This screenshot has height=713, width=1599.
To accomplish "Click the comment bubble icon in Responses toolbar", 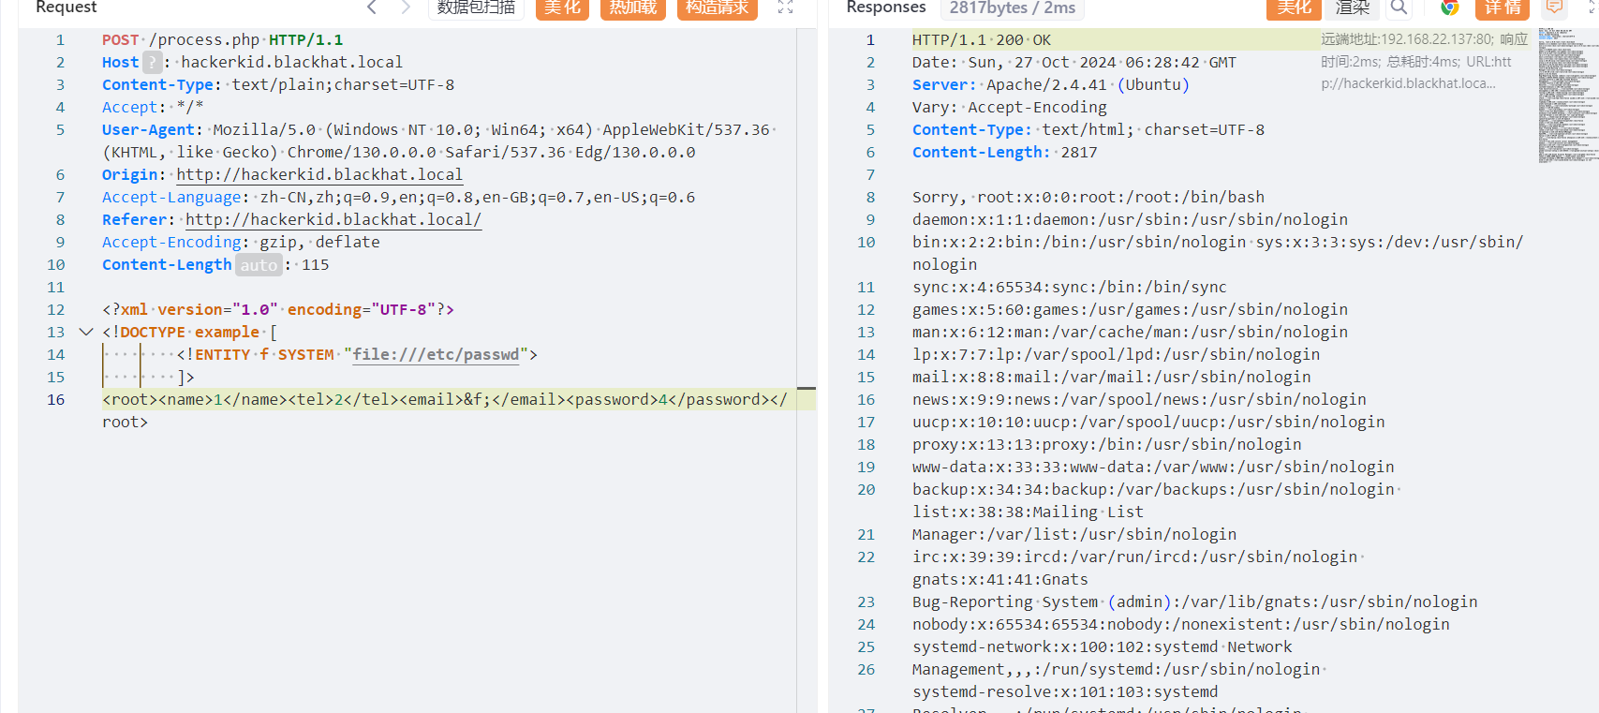I will click(1554, 7).
